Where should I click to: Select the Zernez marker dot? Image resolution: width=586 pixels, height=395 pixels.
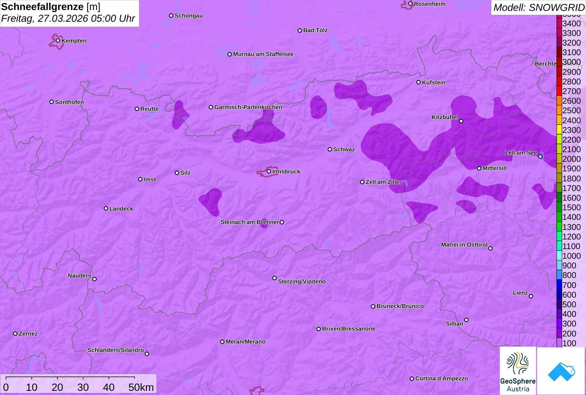pyautogui.click(x=15, y=334)
